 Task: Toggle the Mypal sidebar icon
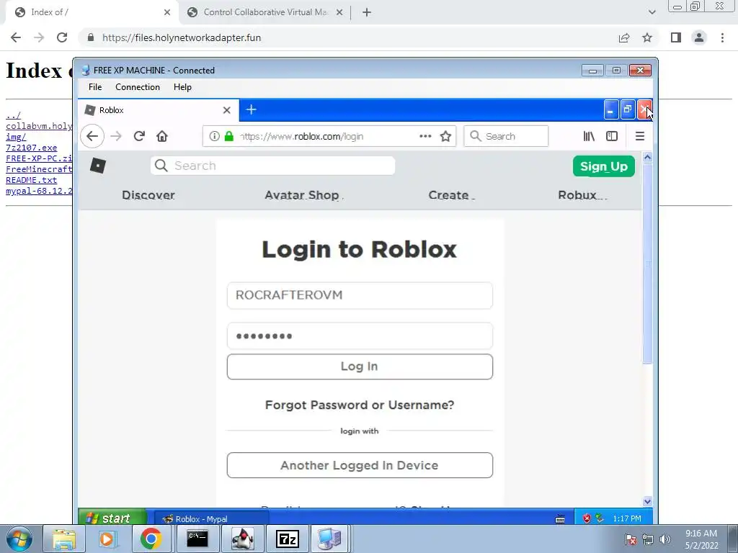click(x=612, y=136)
